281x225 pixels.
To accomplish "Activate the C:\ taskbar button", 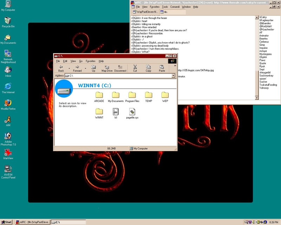I will 68,222.
